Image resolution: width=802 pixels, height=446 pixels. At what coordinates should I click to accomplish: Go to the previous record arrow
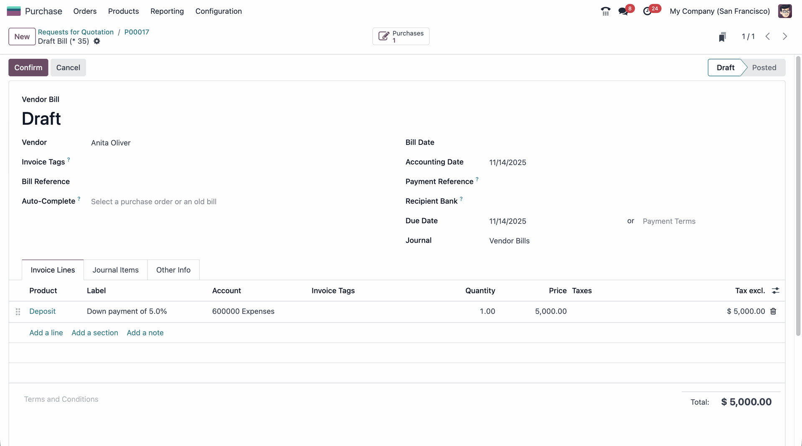pos(768,37)
